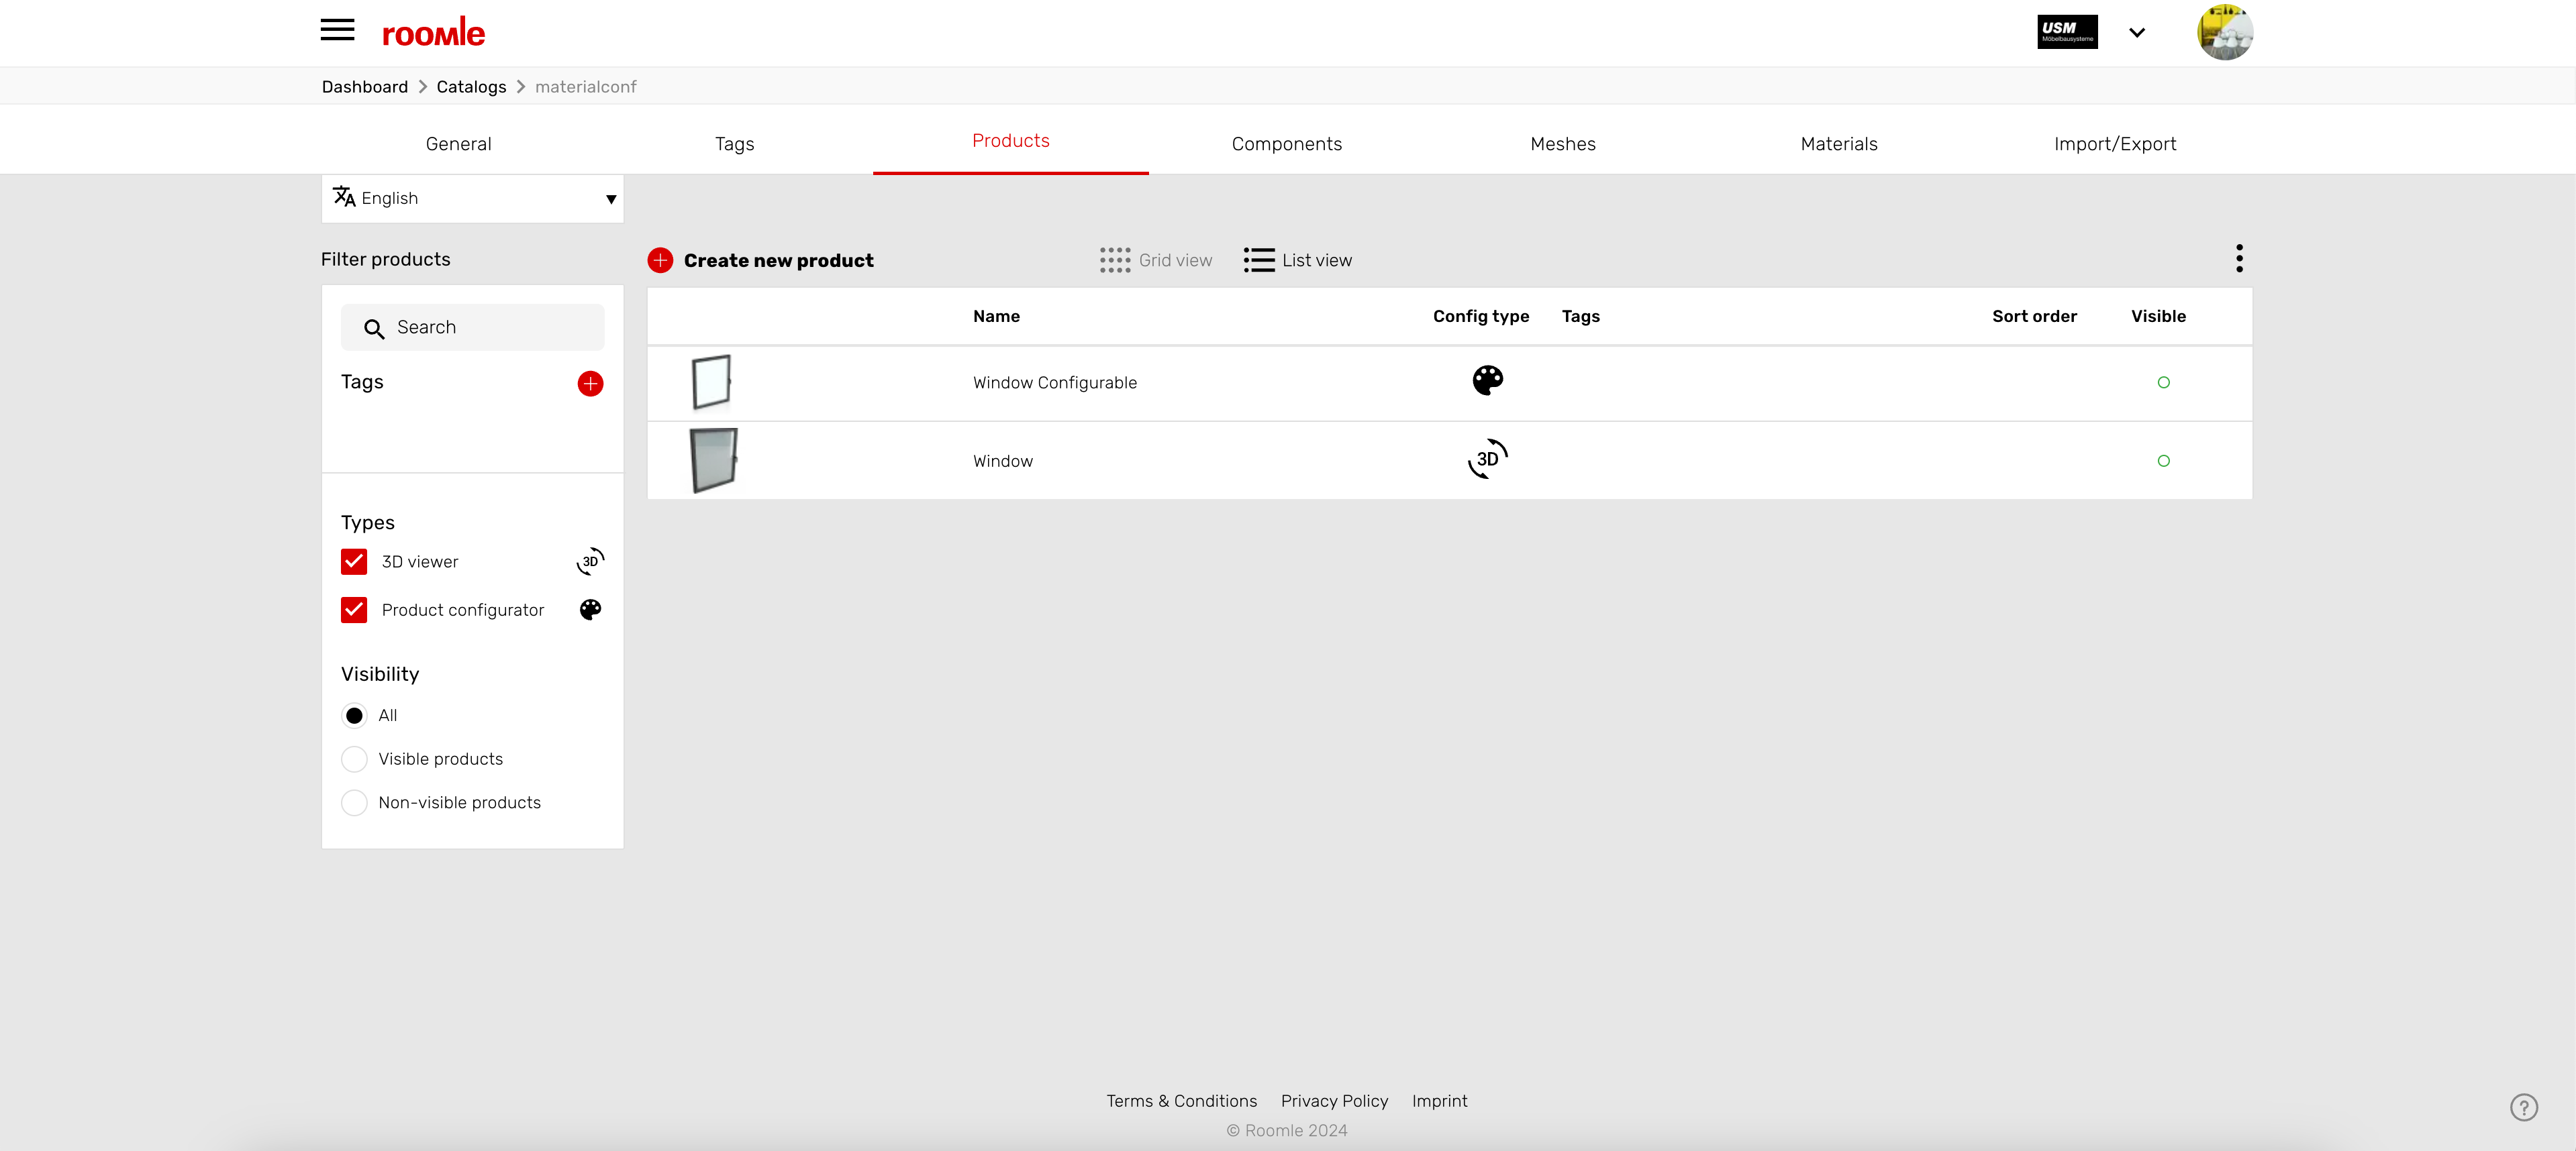Select Visible products radio option
Screen dimensions: 2576x1151
pos(354,759)
